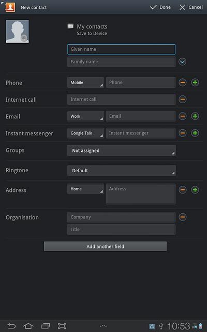Remove the Instant messenger field
This screenshot has height=332, width=207.
coord(183,133)
